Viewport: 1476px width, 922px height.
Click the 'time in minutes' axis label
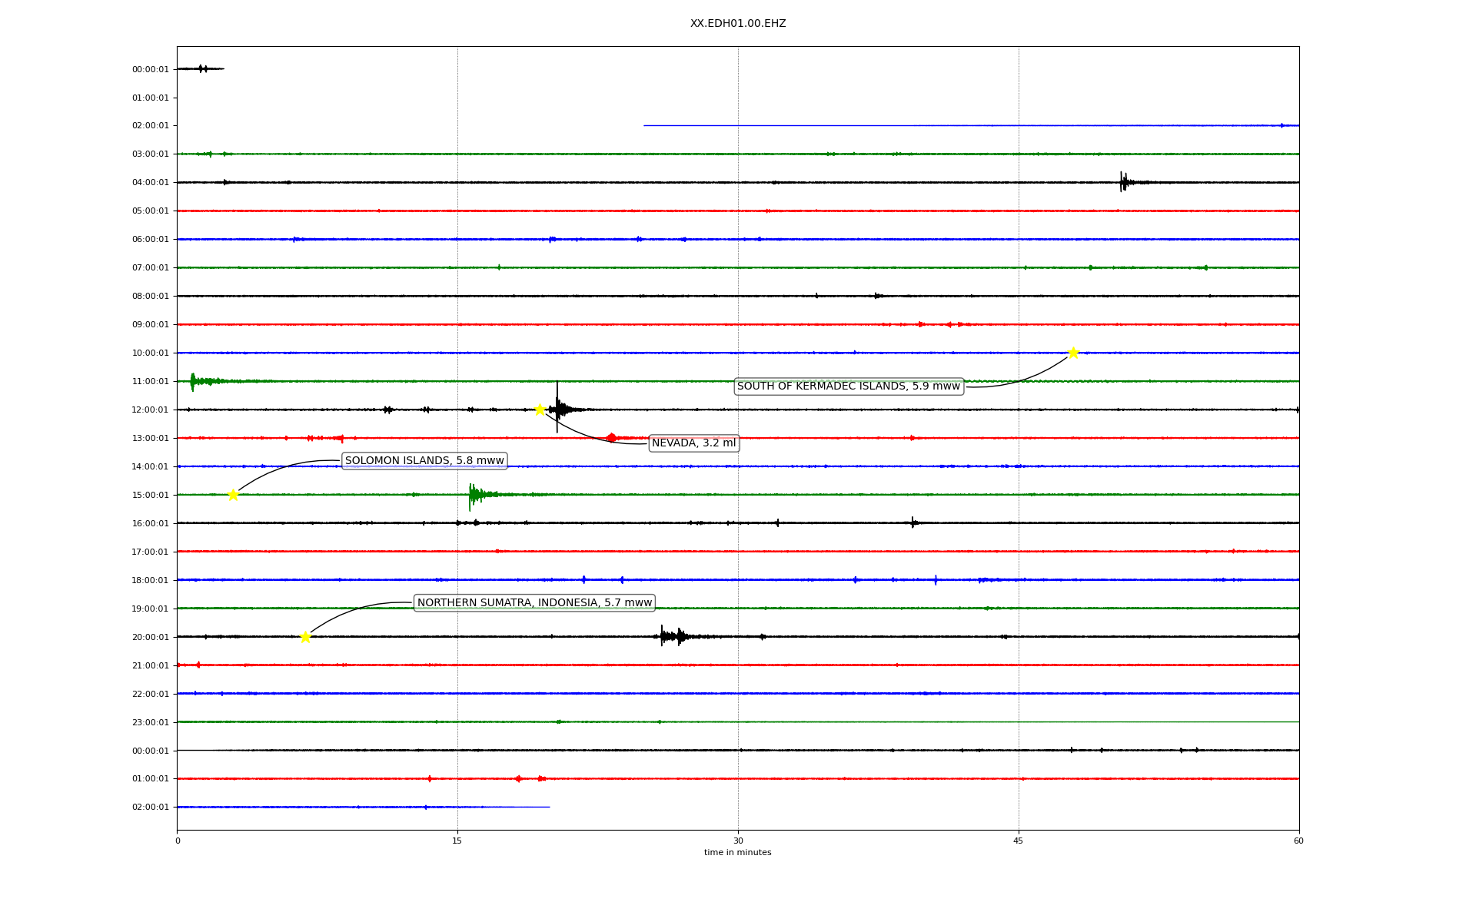[738, 852]
